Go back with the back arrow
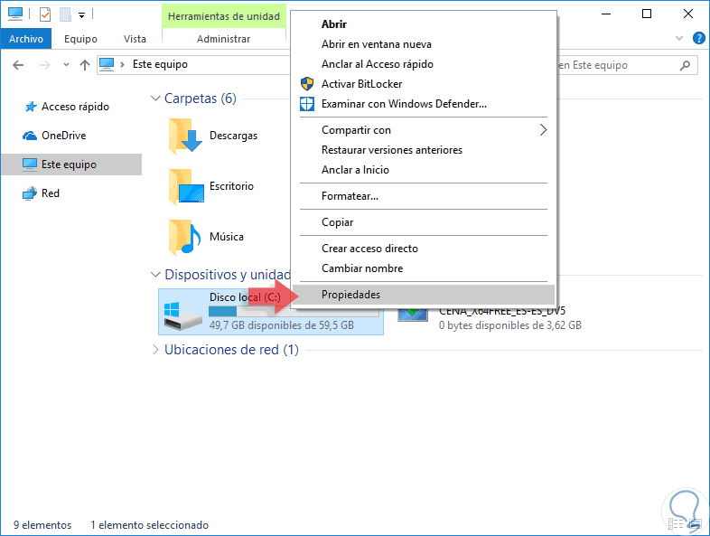Viewport: 710px width, 536px height. (x=18, y=65)
